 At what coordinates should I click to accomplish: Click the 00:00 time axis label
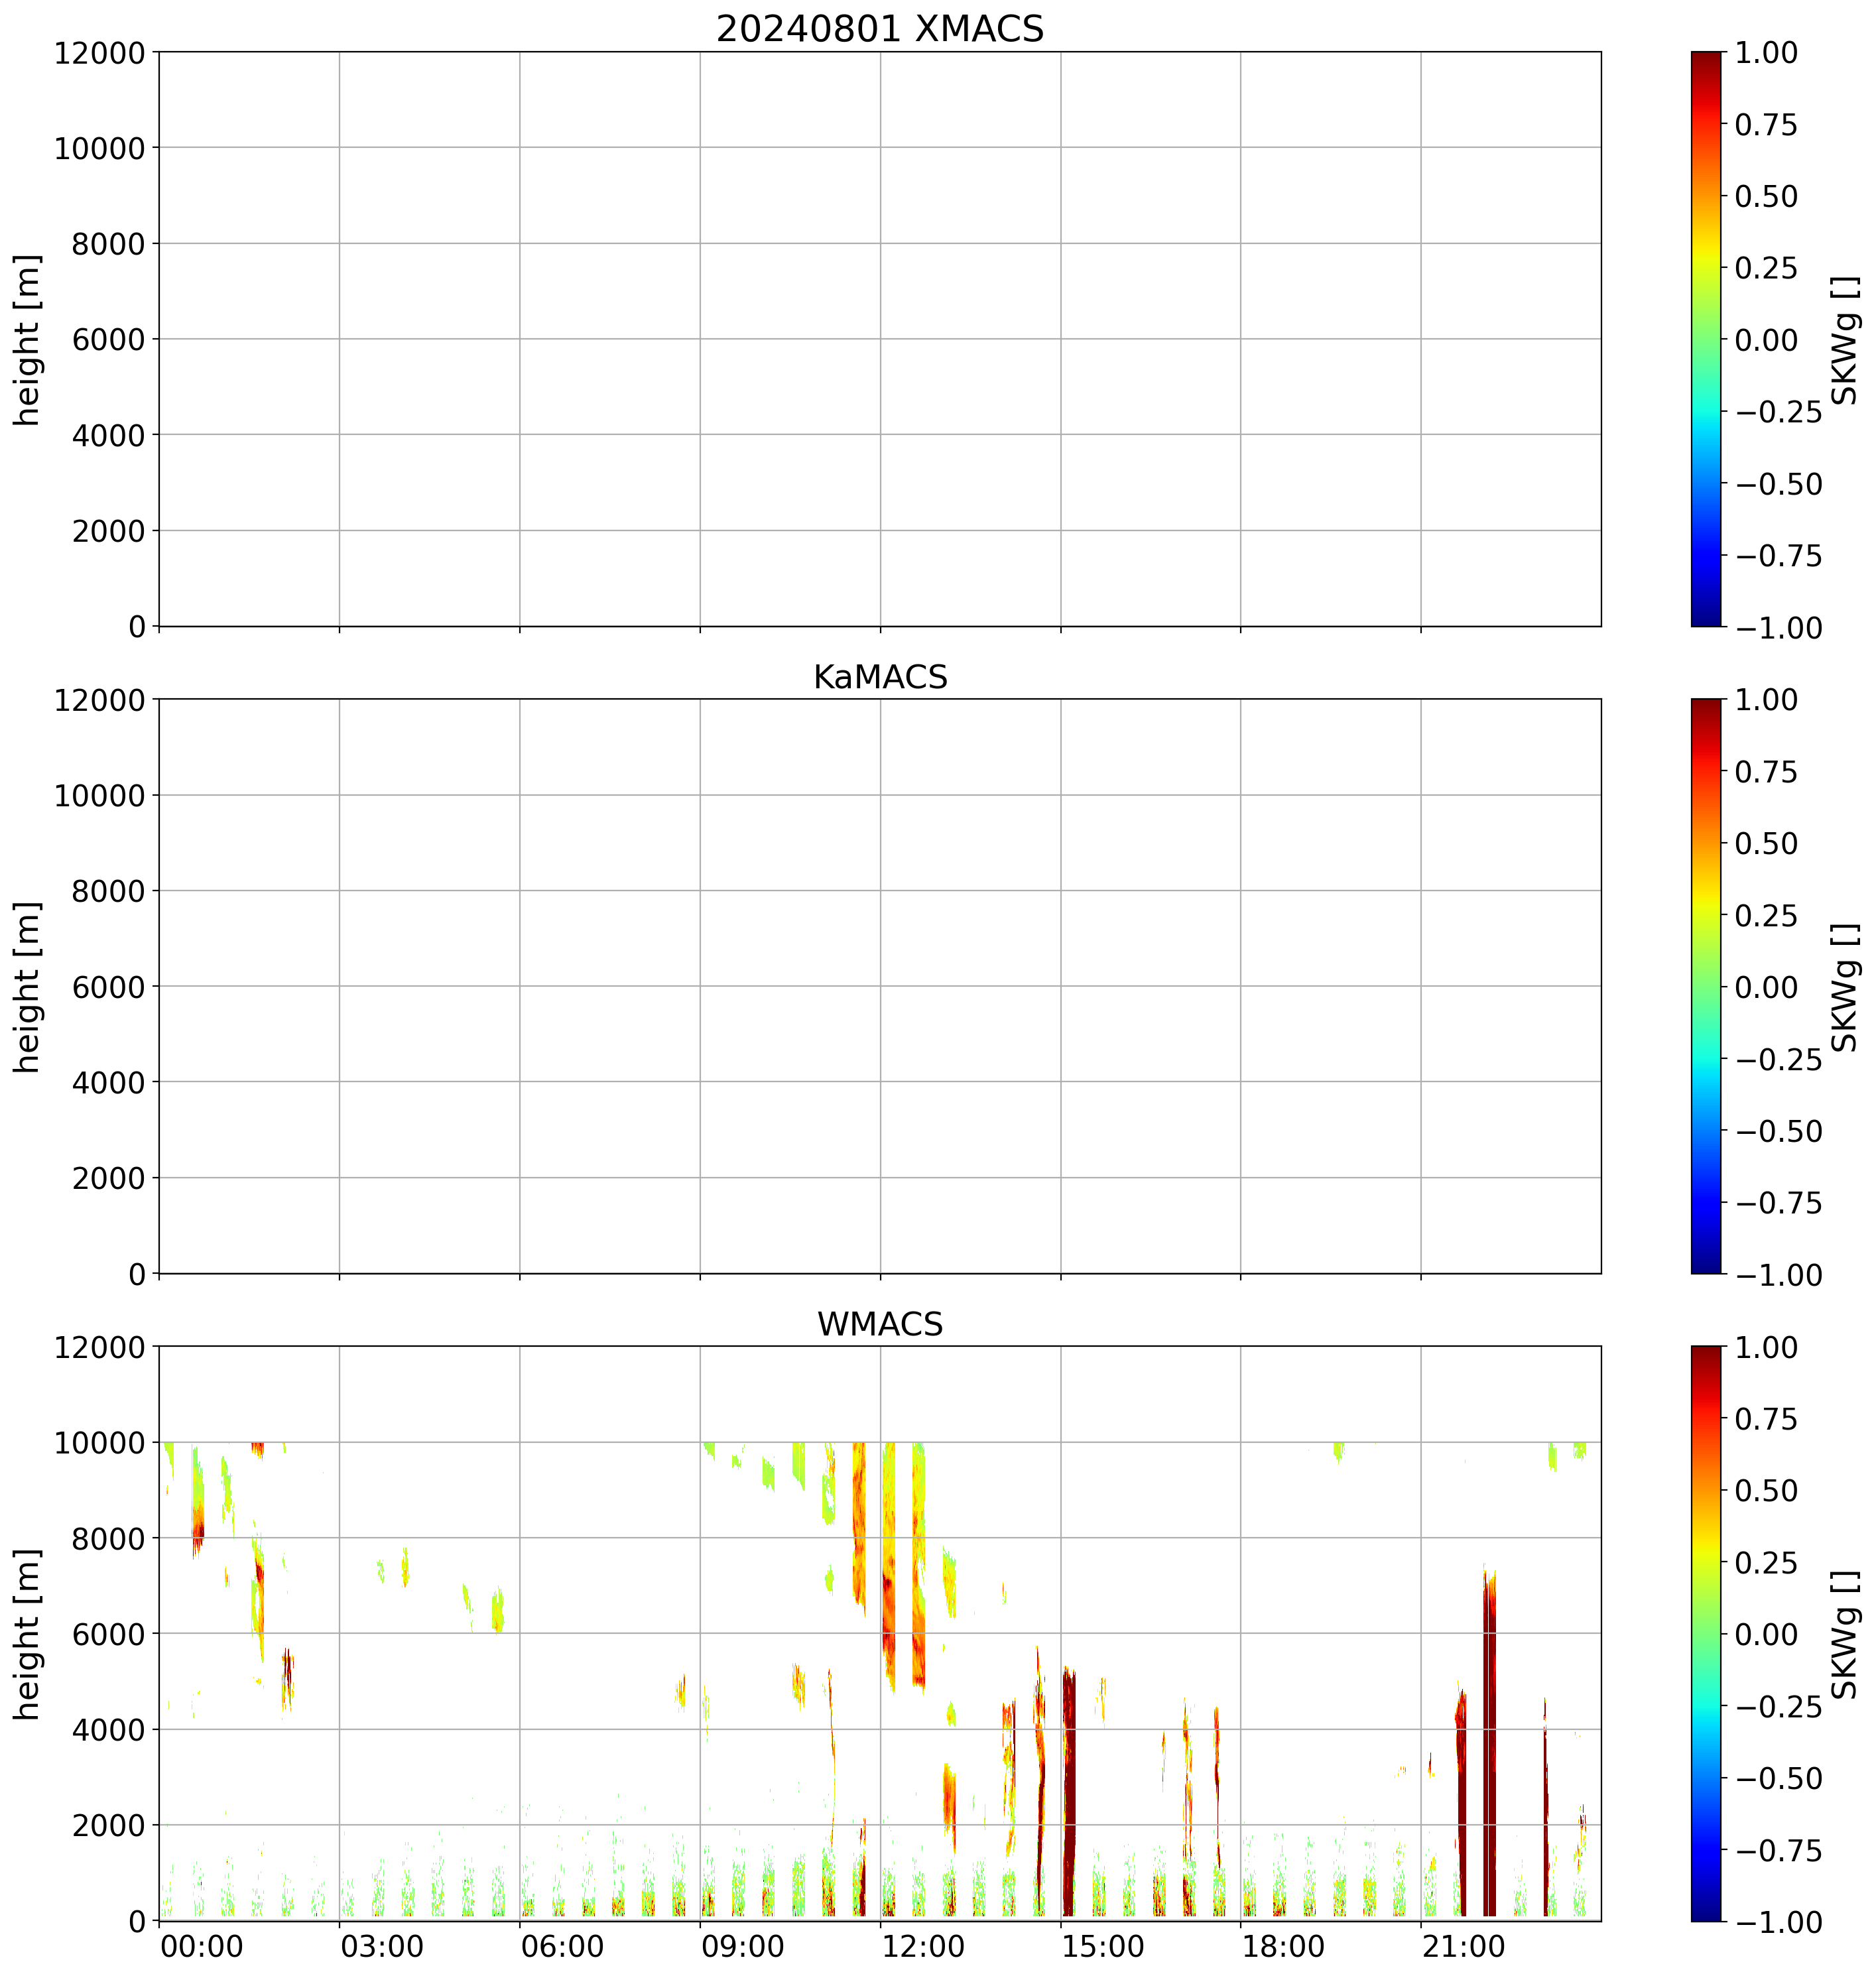201,1947
